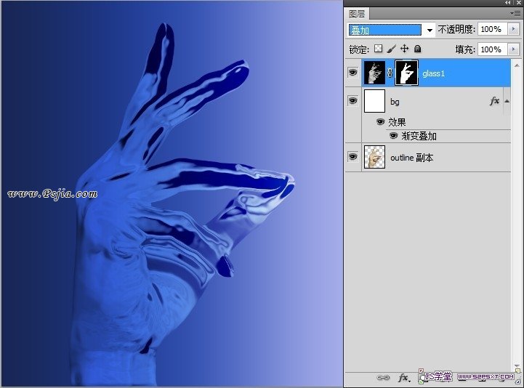
Task: Hide the outline 副本 layer
Action: [353, 157]
